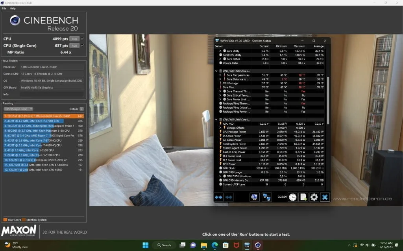
Task: Close sensors with blue X icon
Action: [325, 197]
